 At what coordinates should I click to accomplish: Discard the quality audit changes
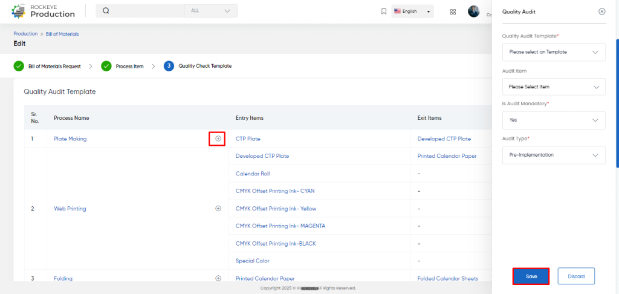pyautogui.click(x=576, y=276)
